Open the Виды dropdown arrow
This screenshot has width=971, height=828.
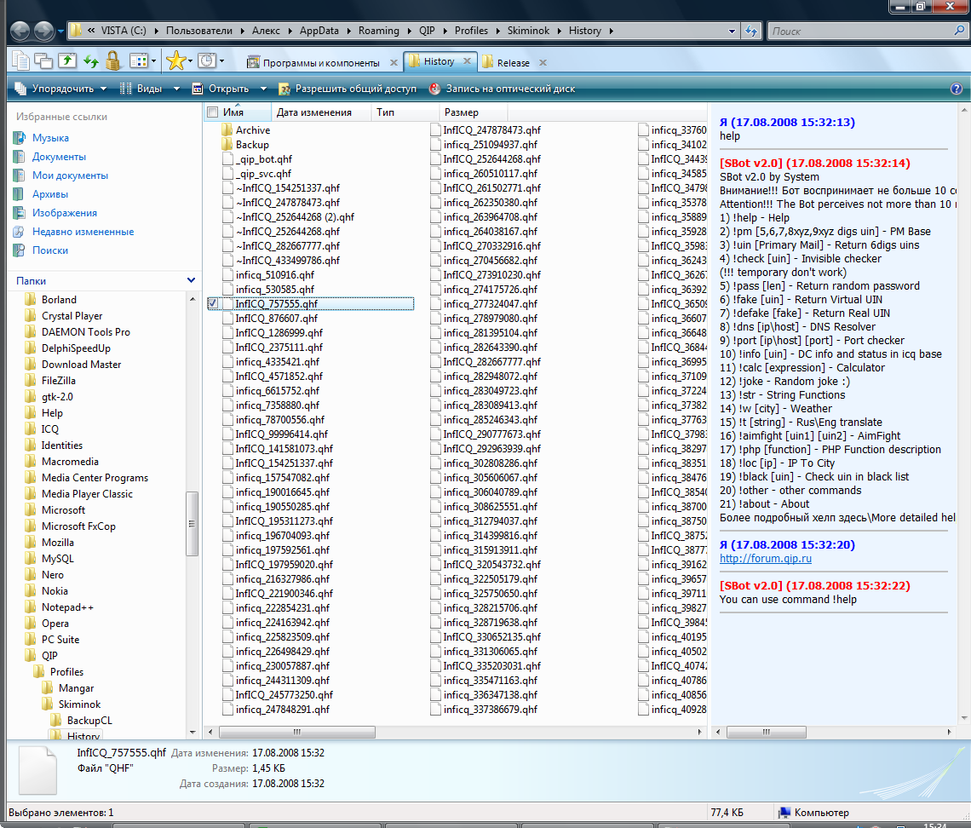coord(176,89)
